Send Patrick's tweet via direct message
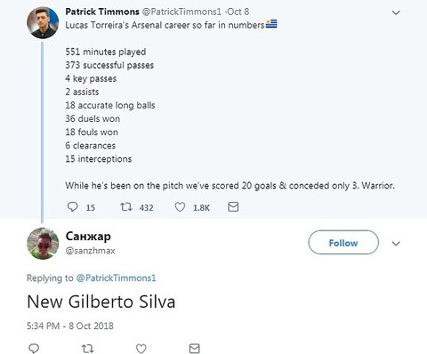The width and height of the screenshot is (427, 354). tap(233, 206)
